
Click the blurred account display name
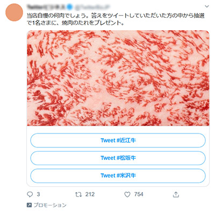tap(47, 7)
